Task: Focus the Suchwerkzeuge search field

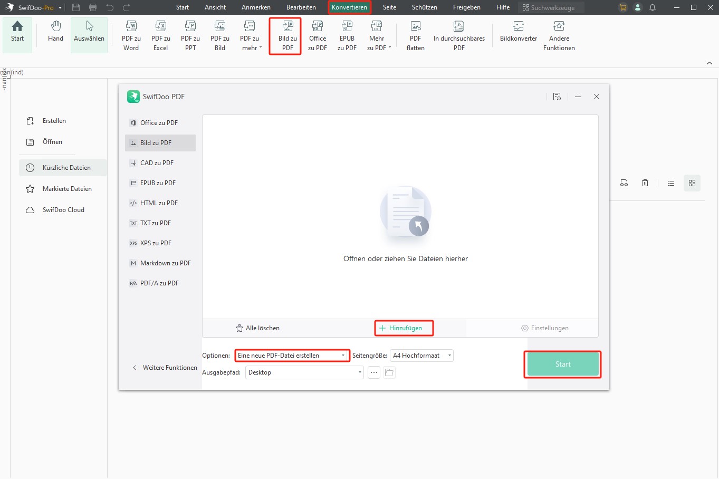Action: click(551, 7)
